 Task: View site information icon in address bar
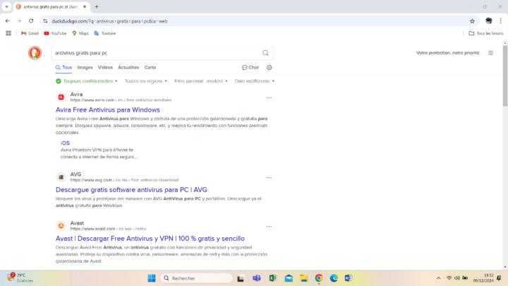coord(45,21)
